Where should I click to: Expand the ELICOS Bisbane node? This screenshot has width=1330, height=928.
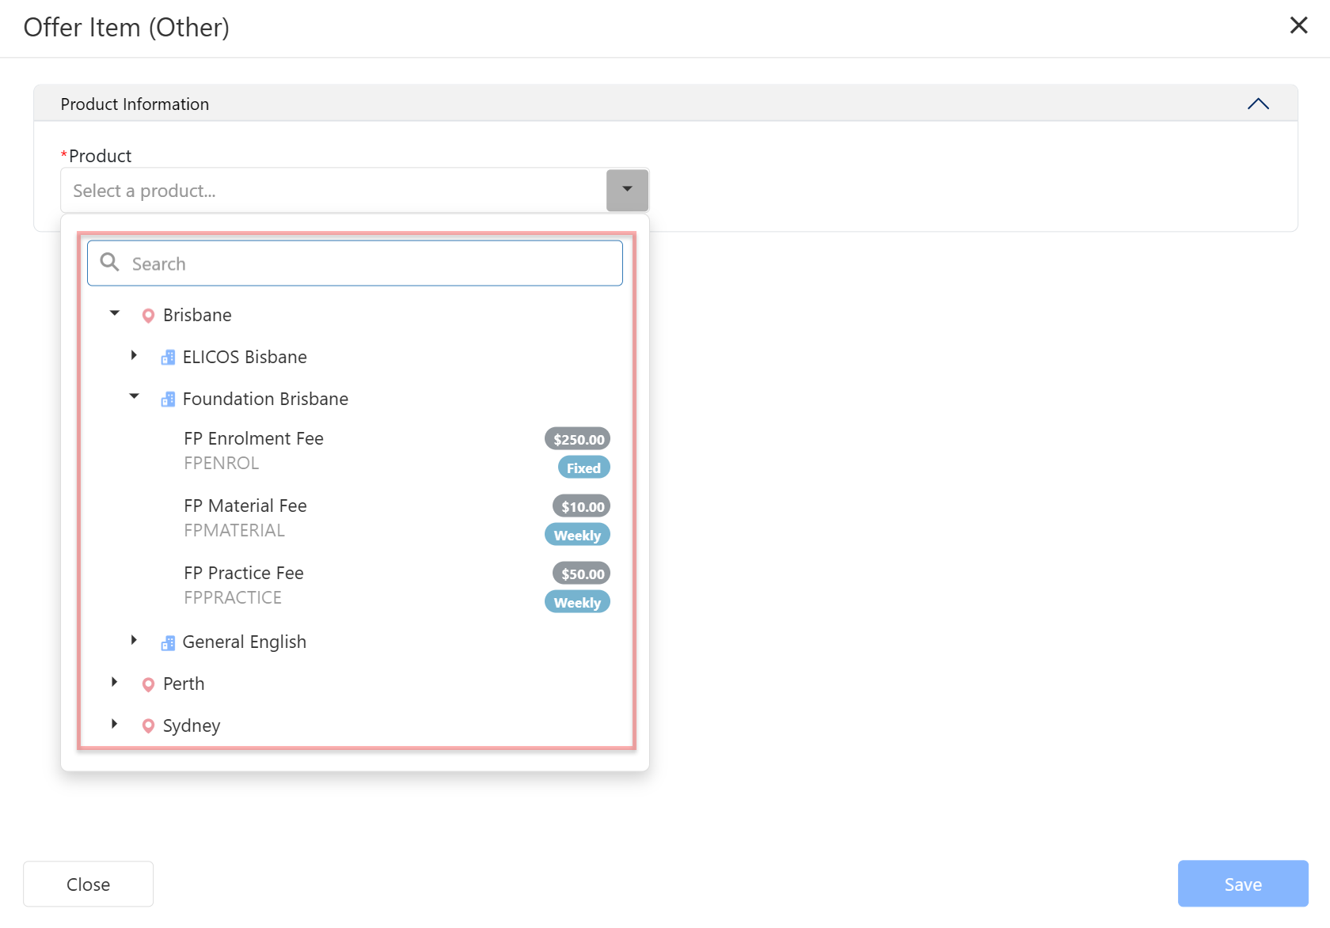(134, 356)
